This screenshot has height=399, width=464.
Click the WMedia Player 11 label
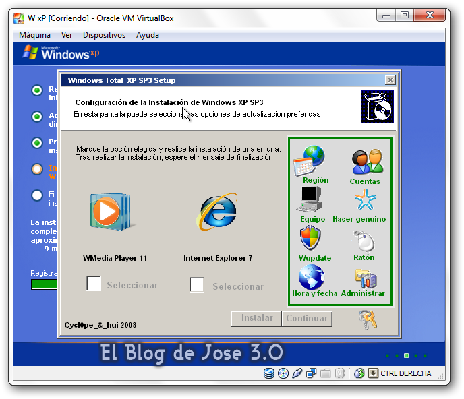(115, 258)
